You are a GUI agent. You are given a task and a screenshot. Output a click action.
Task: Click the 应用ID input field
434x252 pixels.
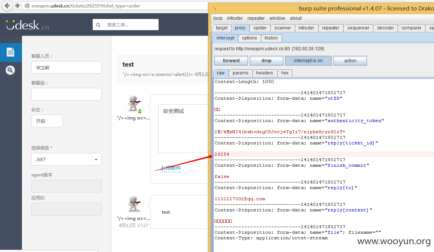[x=66, y=209]
